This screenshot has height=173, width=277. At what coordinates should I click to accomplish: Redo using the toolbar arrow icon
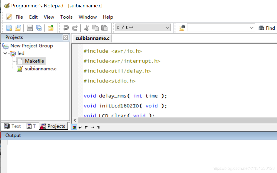pyautogui.click(x=75, y=28)
